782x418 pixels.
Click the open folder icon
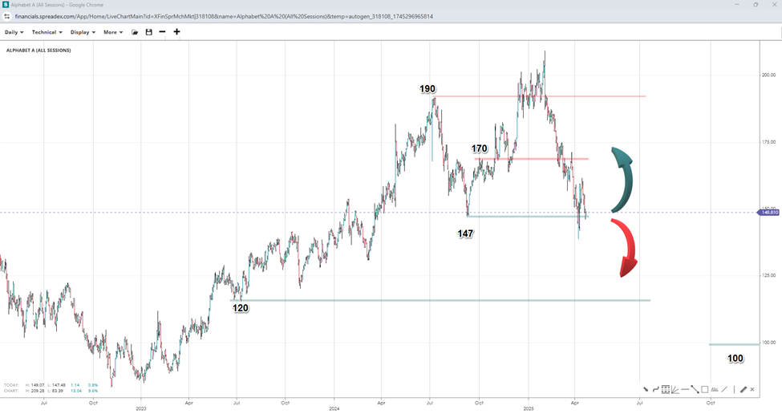pyautogui.click(x=135, y=32)
